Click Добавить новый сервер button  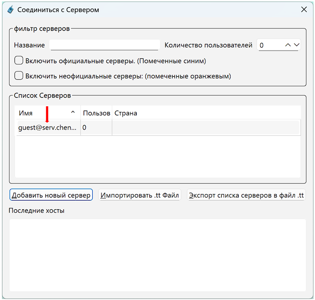point(51,195)
